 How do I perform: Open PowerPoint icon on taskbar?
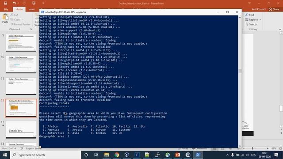coord(178,155)
